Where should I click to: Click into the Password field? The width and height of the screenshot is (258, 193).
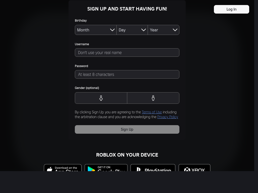[x=127, y=74]
